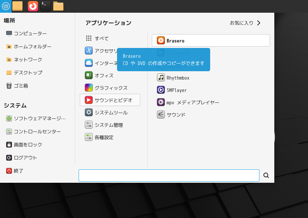The width and height of the screenshot is (308, 218).
Task: Click the SMPlayer play icon
Action: 161,90
